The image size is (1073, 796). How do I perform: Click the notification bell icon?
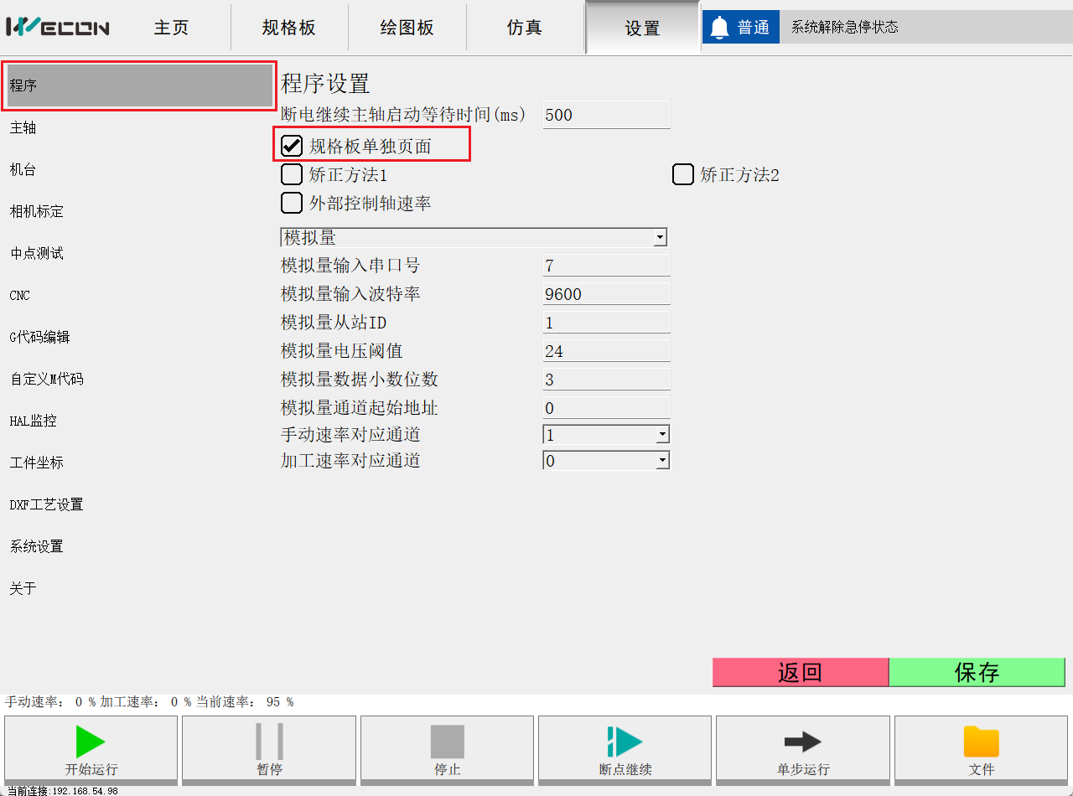pyautogui.click(x=719, y=28)
